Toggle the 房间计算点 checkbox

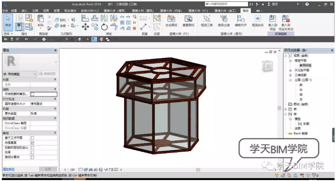pyautogui.click(x=32, y=157)
